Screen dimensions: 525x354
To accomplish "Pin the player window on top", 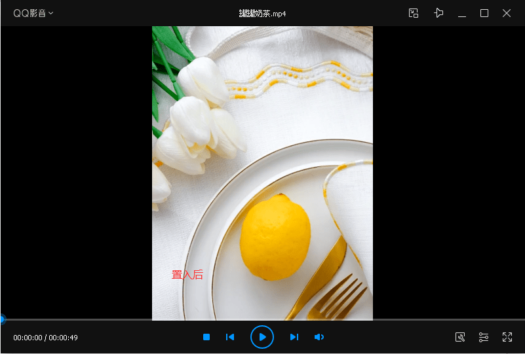I will point(438,13).
